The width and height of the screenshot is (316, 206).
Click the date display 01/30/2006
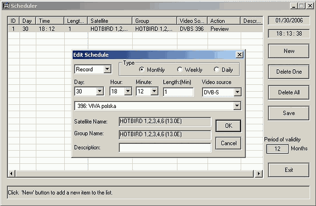[289, 21]
